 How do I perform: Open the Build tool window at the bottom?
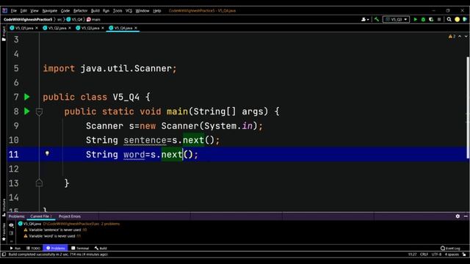click(x=101, y=248)
